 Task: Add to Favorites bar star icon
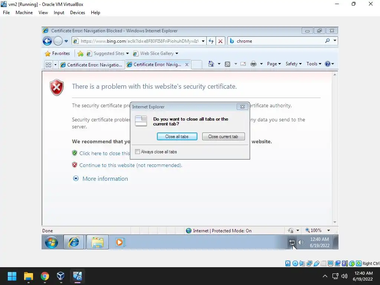(x=80, y=53)
